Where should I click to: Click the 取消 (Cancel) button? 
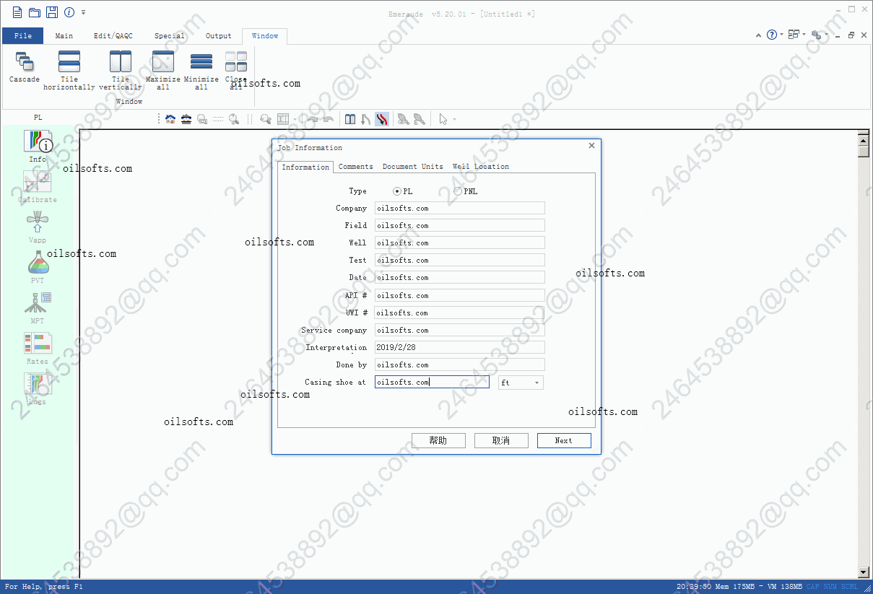point(501,440)
